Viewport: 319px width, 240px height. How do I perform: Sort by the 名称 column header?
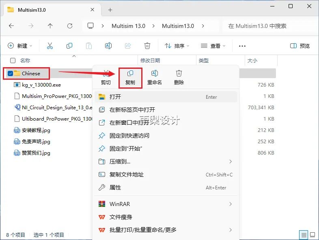(25, 60)
